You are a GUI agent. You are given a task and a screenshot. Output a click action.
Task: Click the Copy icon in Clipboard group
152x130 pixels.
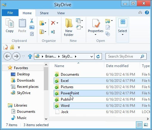pyautogui.click(x=10, y=23)
